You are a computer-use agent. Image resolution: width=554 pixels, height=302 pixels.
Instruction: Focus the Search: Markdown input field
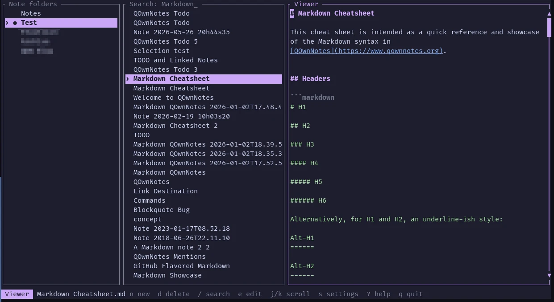pos(163,4)
